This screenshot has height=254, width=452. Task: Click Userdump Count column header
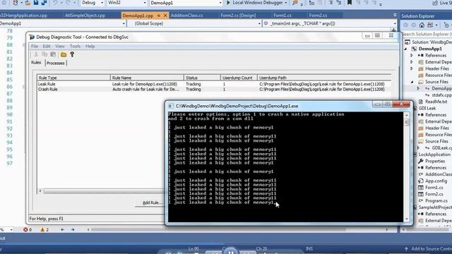pos(239,78)
